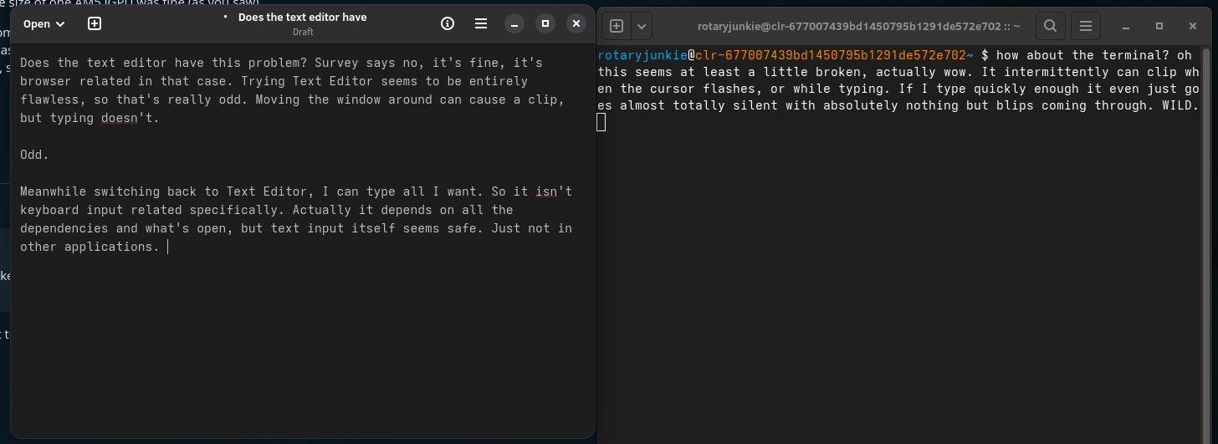Viewport: 1218px width, 444px height.
Task: Place cursor on the 'Odd.' line
Action: [35, 156]
